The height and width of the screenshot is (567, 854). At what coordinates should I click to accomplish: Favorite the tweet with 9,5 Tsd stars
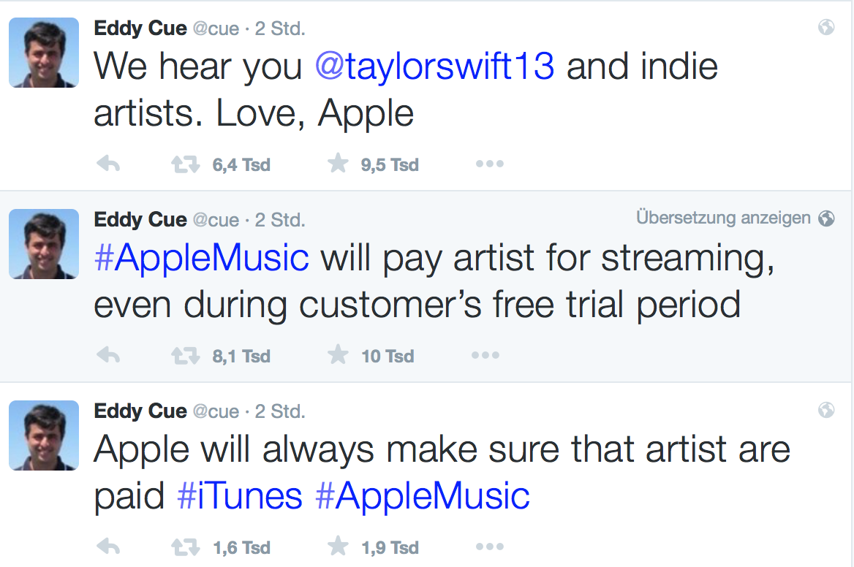[x=338, y=164]
